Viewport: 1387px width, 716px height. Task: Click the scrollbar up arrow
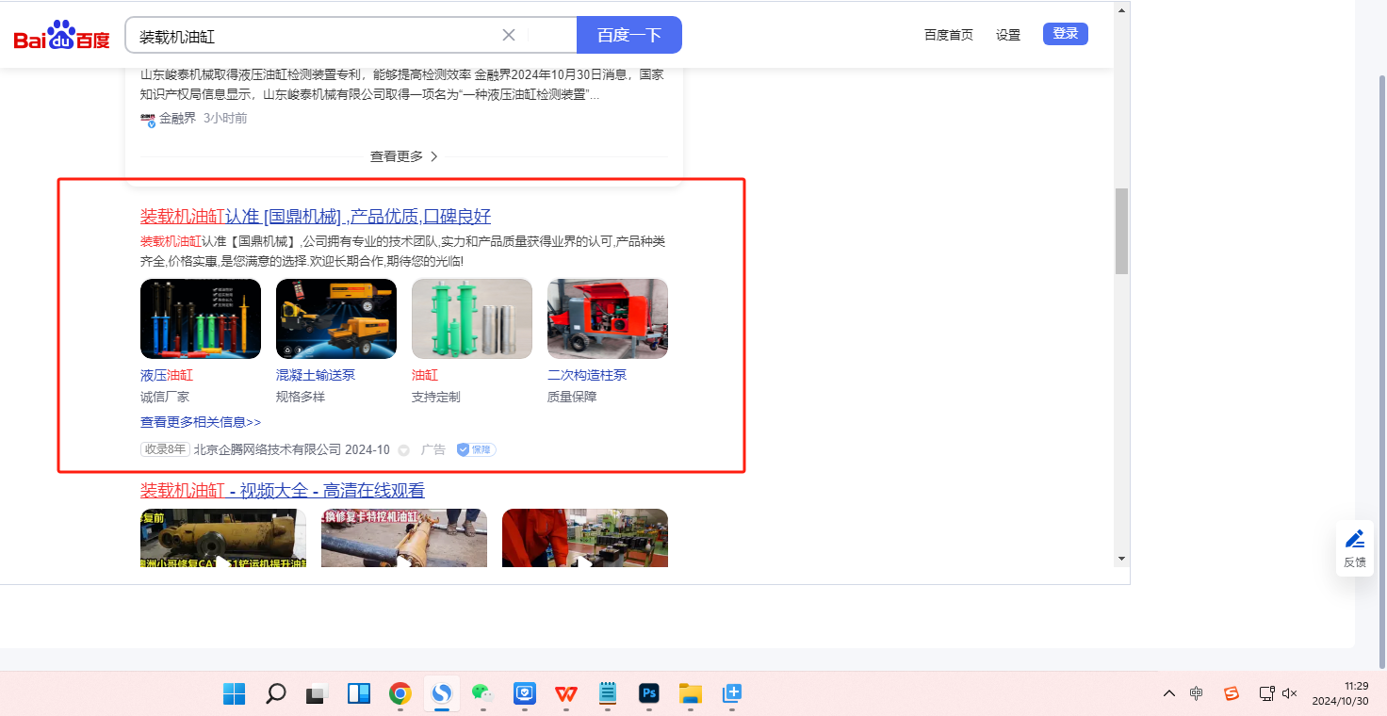click(x=1121, y=11)
